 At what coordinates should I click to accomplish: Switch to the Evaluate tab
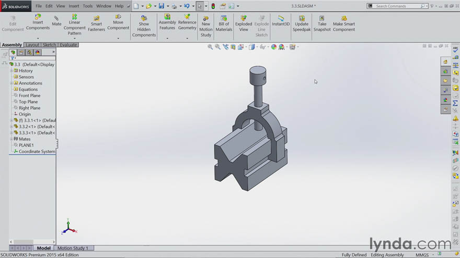(x=68, y=45)
